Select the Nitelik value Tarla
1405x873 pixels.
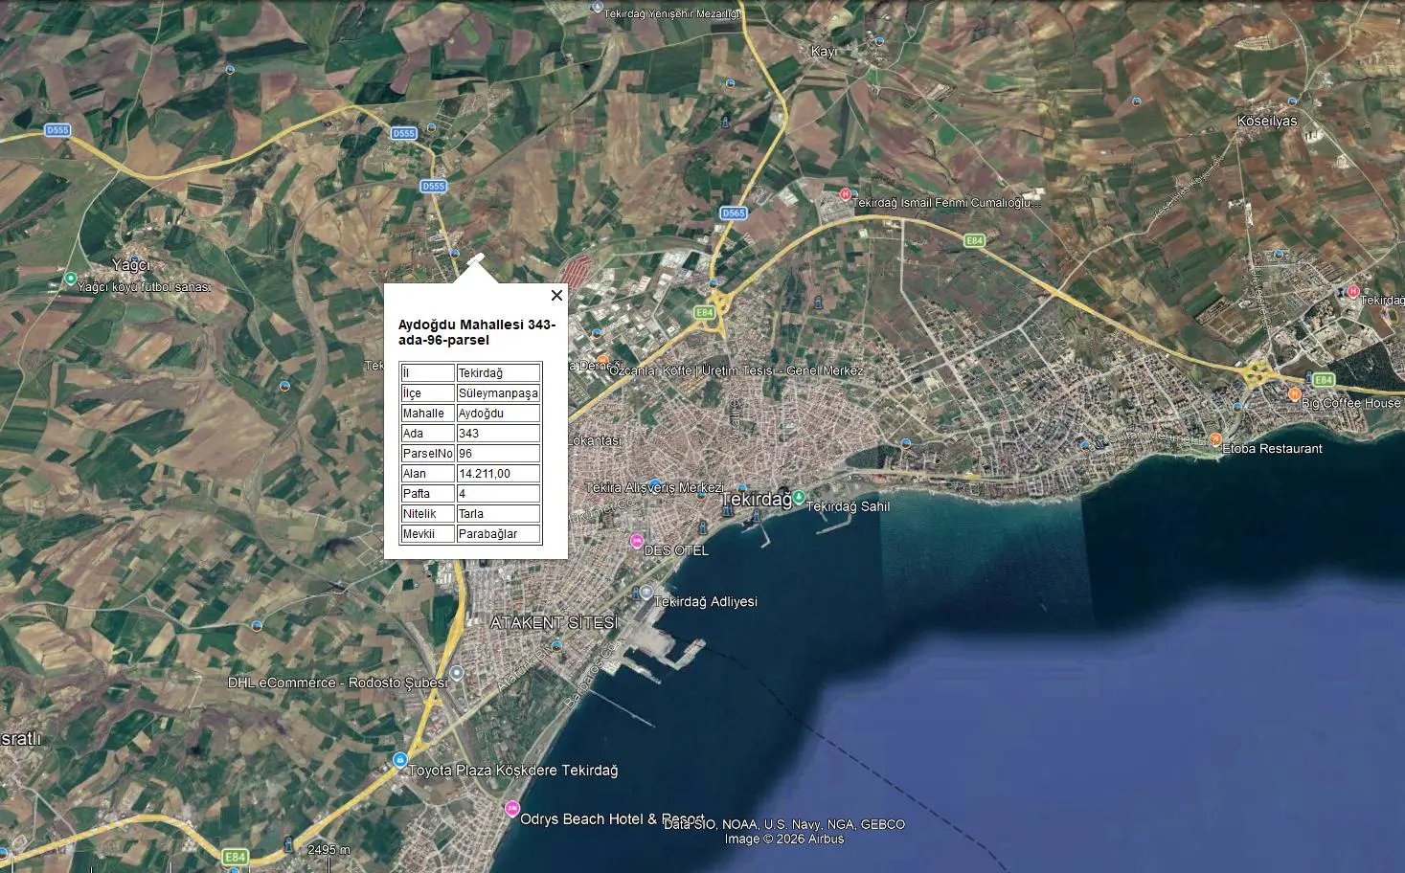pos(498,514)
